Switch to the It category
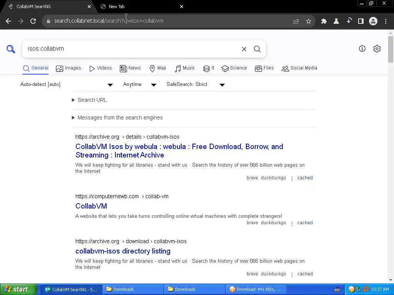Screen dimensions: 394x295 tap(209, 68)
